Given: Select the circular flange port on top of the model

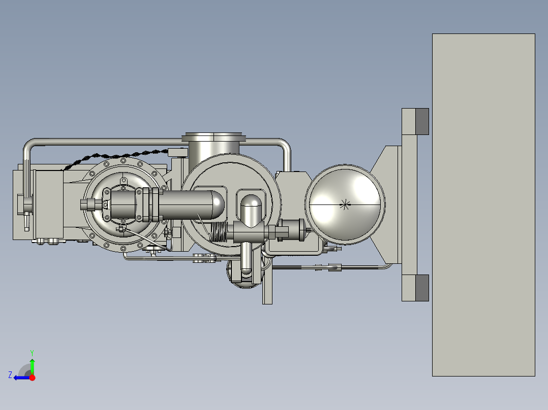Looking at the screenshot, I should click(214, 137).
